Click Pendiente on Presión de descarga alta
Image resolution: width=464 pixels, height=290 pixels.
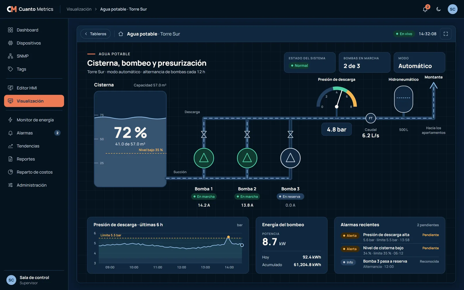pos(430,235)
